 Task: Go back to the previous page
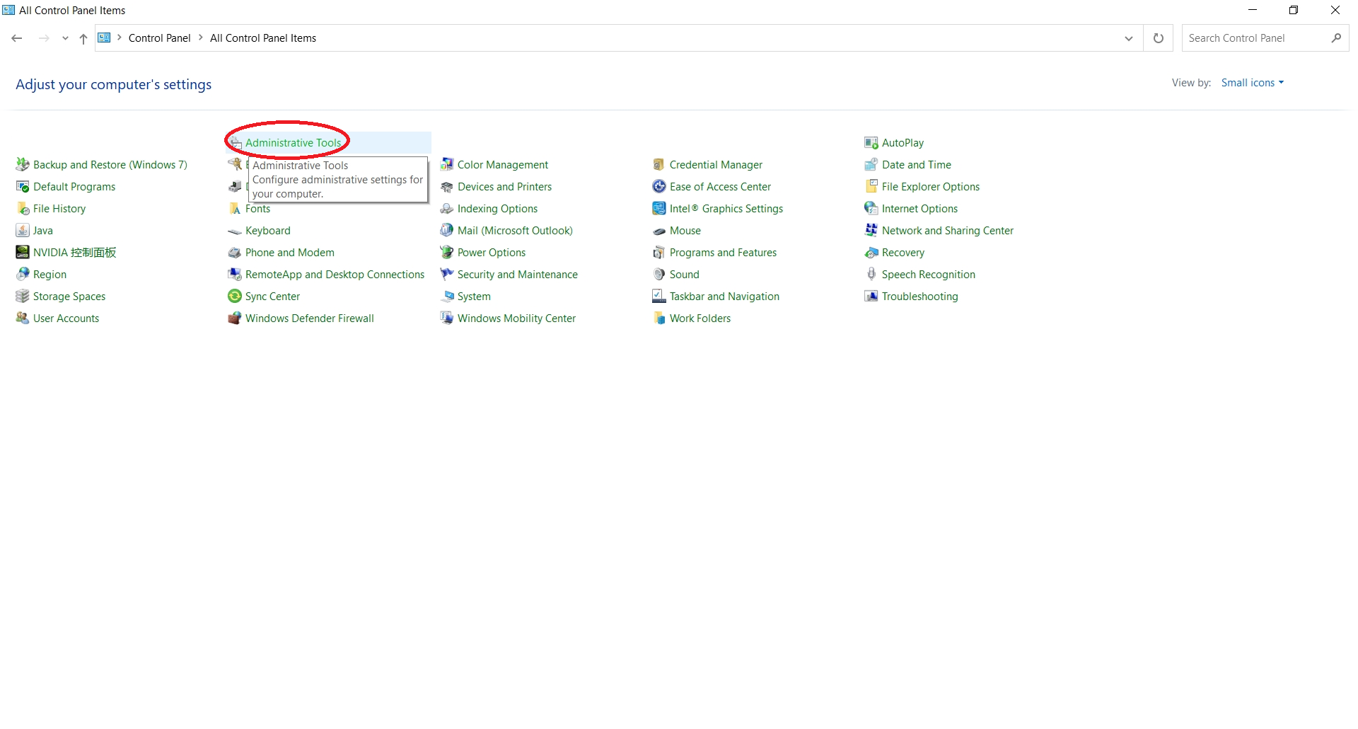(x=17, y=38)
